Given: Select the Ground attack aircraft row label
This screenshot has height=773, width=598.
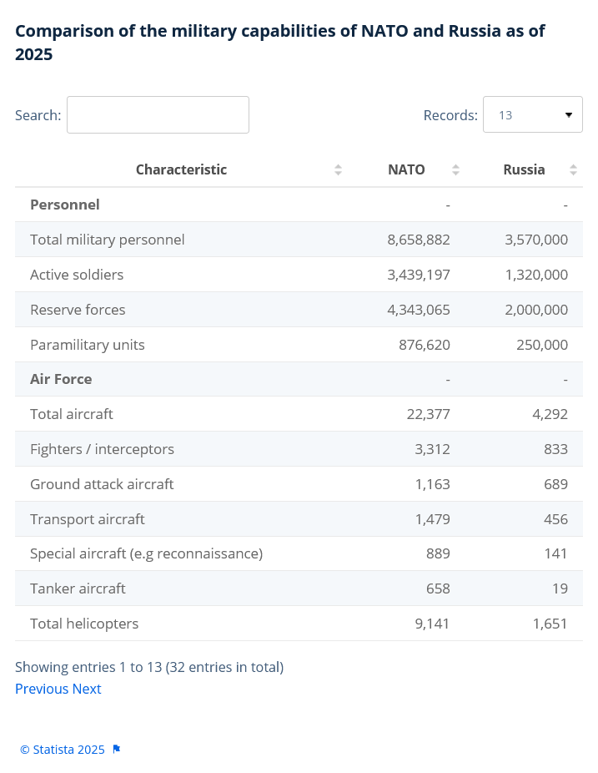Looking at the screenshot, I should (102, 484).
